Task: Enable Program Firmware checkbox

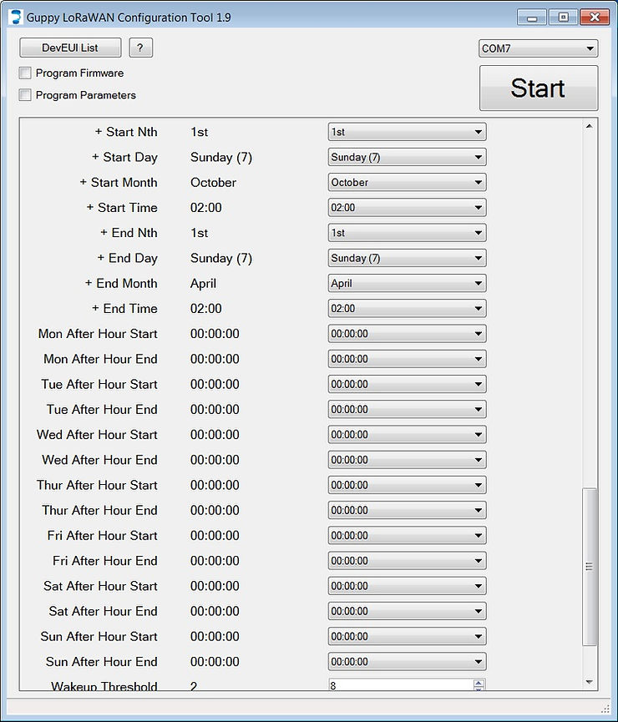Action: click(25, 73)
